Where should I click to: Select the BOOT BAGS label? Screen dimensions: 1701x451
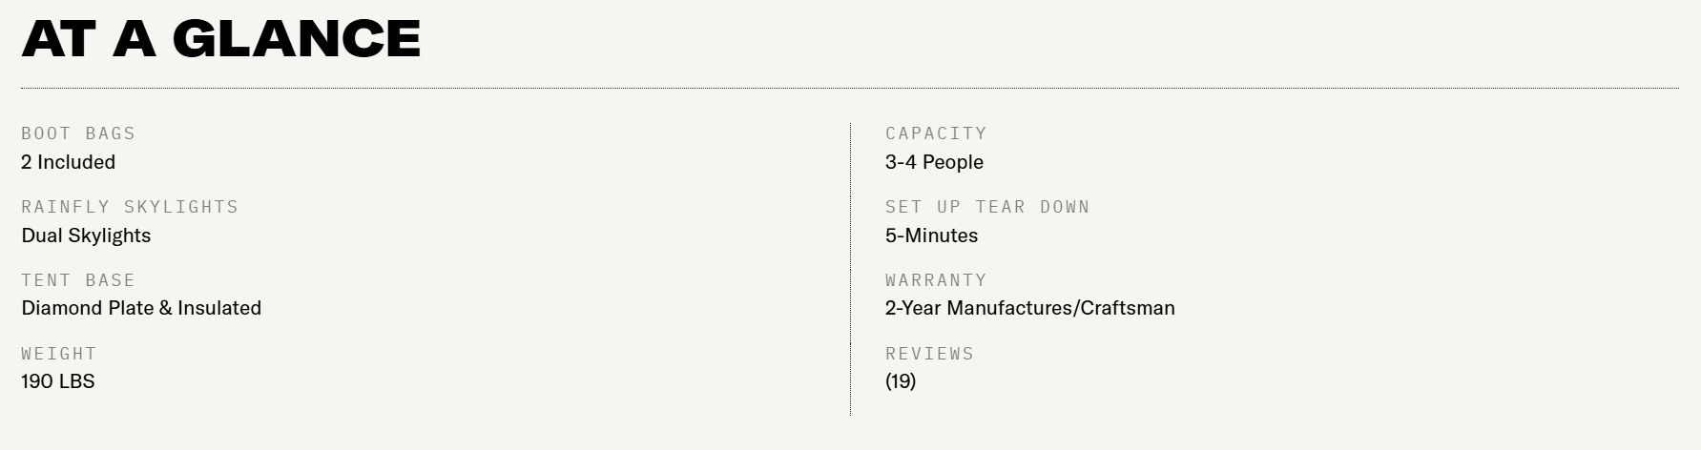tap(78, 133)
